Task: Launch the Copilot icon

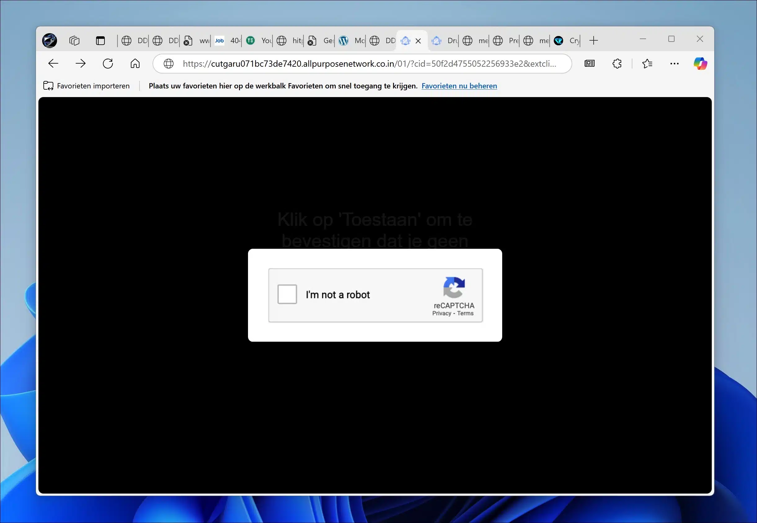Action: pos(700,64)
